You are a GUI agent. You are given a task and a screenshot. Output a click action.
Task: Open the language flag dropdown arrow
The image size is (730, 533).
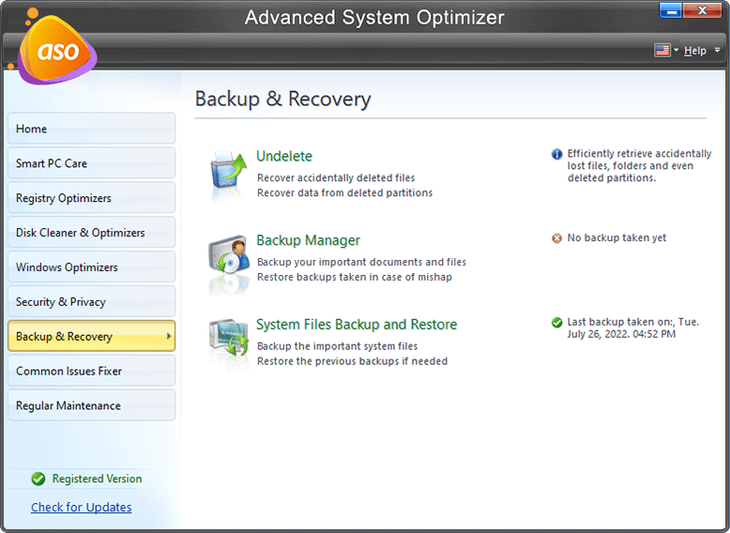click(x=676, y=50)
